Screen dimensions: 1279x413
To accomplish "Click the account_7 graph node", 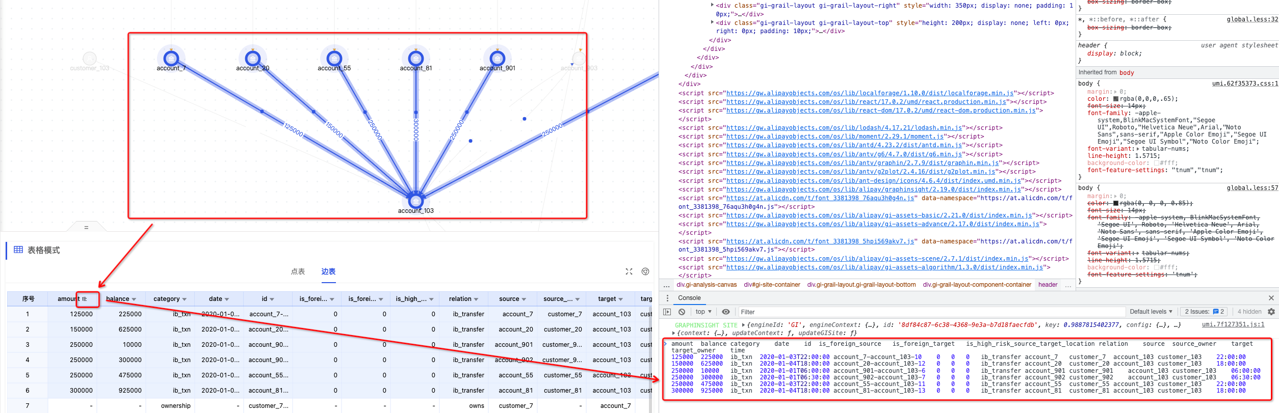I will [171, 59].
